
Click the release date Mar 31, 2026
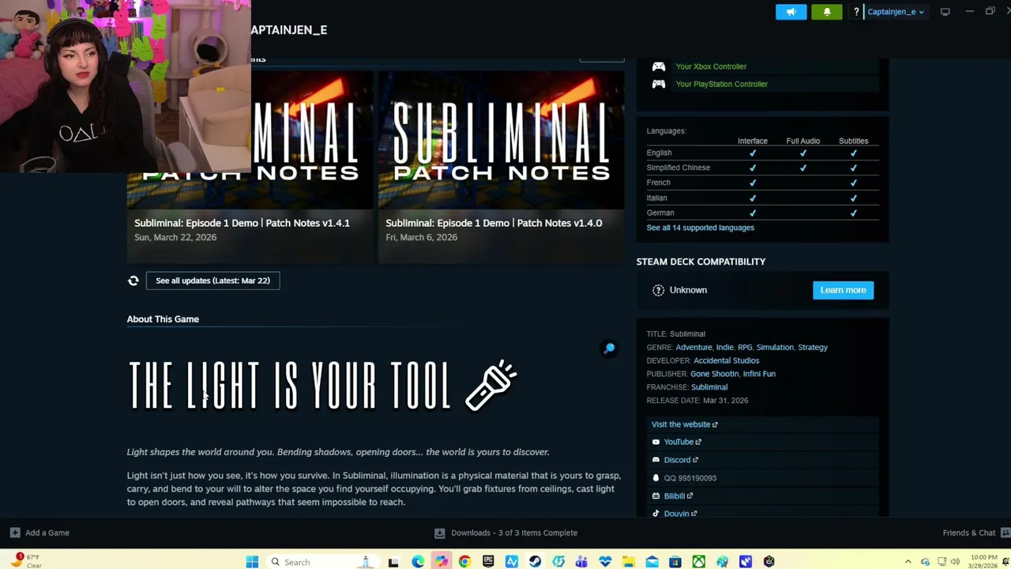click(x=725, y=401)
